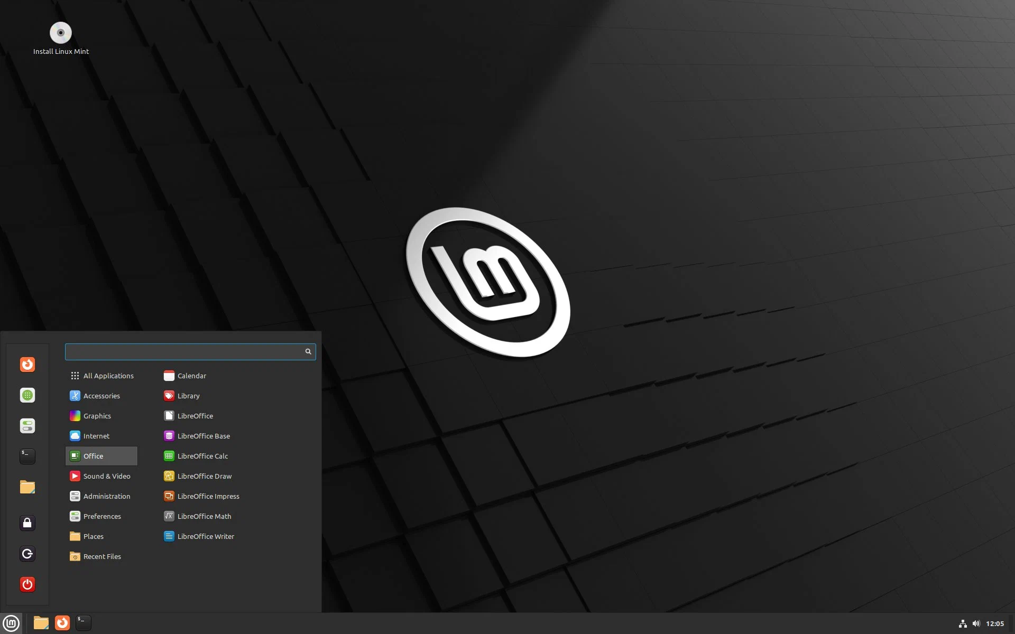Click All Applications view toggle
1015x634 pixels.
coord(101,375)
